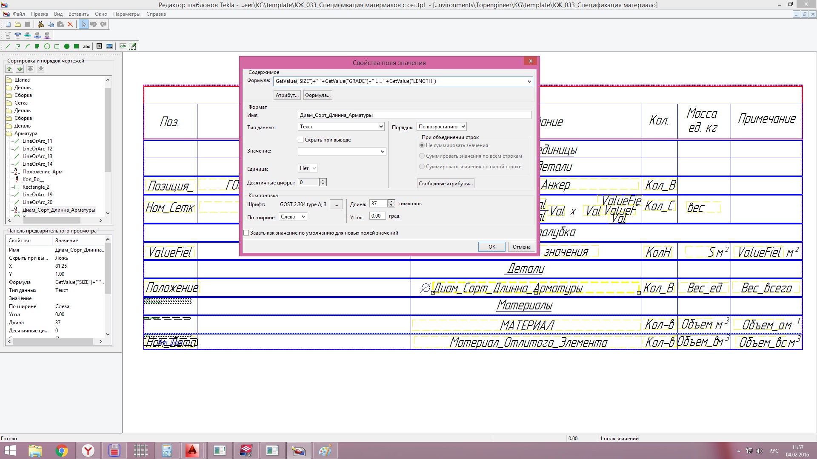Choose the filled rectangle tool
Viewport: 817px width, 459px height.
[x=76, y=46]
